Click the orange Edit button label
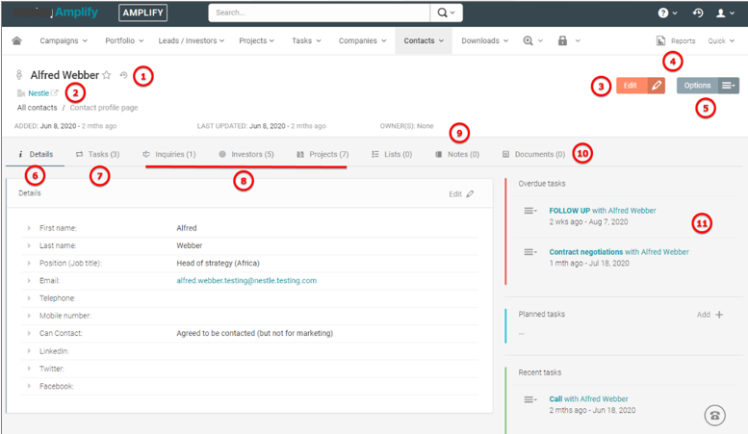This screenshot has width=748, height=434. pos(631,86)
